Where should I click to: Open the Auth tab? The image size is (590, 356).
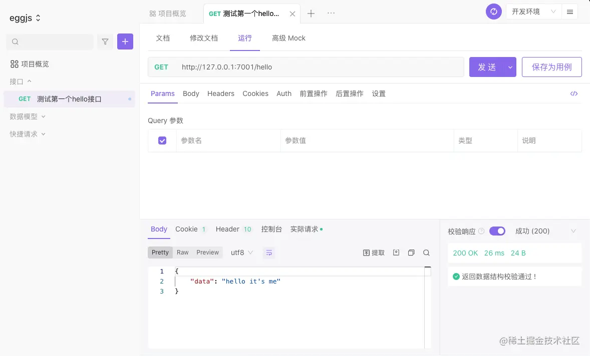283,93
